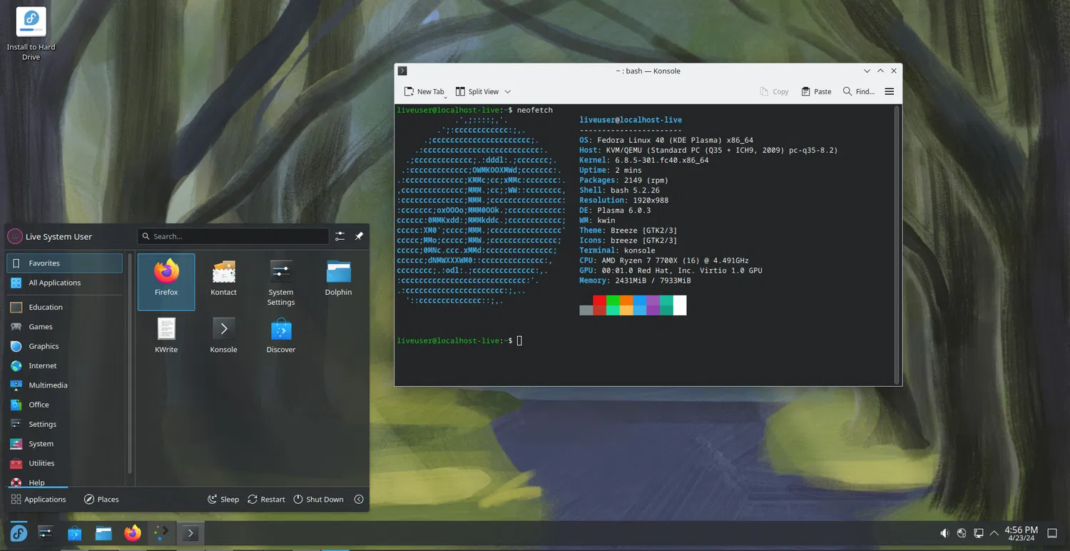Image resolution: width=1070 pixels, height=551 pixels.
Task: Open the Internet category
Action: pyautogui.click(x=65, y=365)
